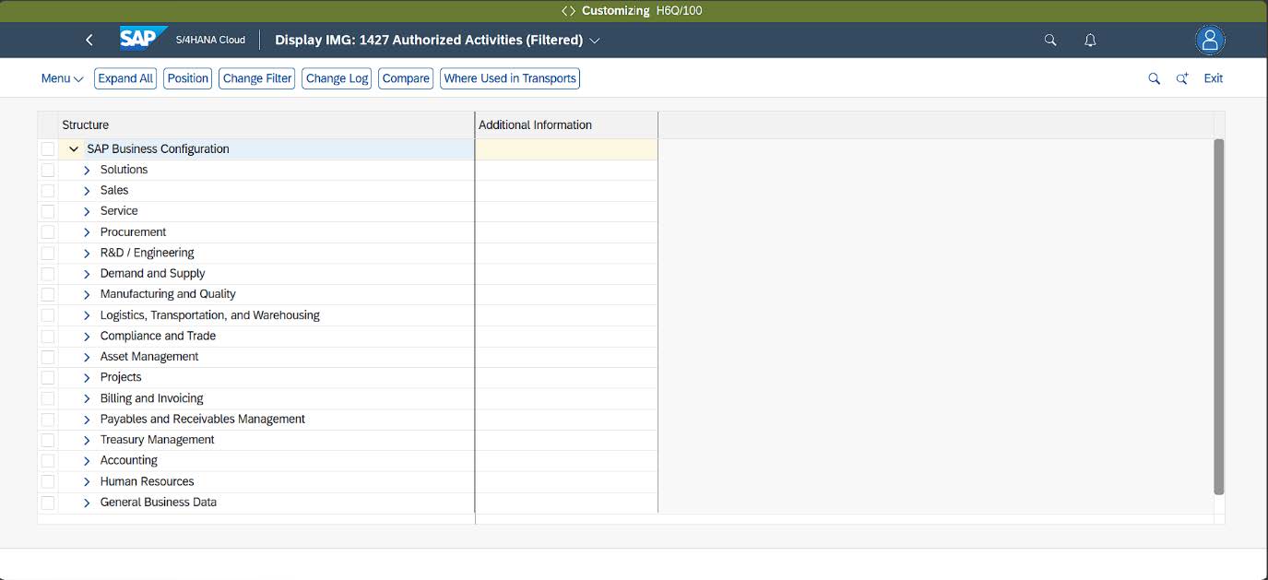The height and width of the screenshot is (580, 1268).
Task: Click the Expand All button
Action: pyautogui.click(x=125, y=78)
